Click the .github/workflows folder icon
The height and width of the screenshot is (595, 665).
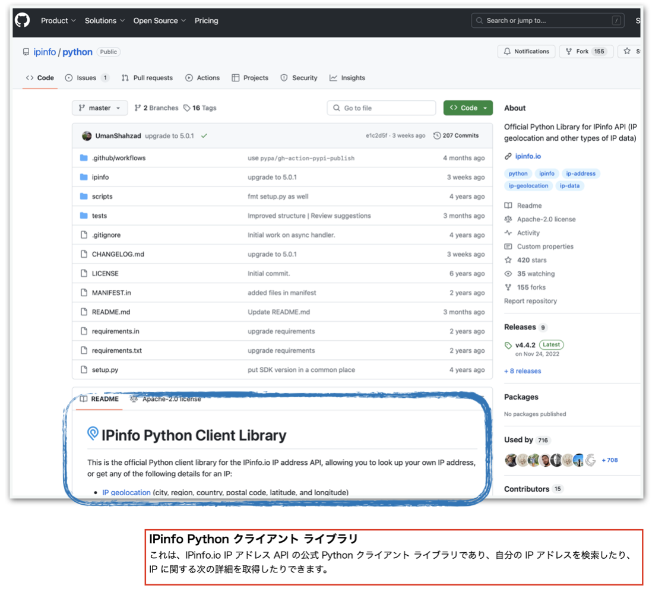point(84,158)
